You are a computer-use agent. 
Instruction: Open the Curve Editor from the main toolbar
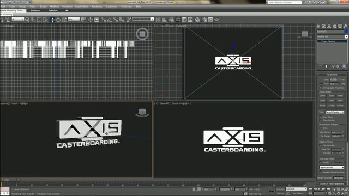click(184, 20)
